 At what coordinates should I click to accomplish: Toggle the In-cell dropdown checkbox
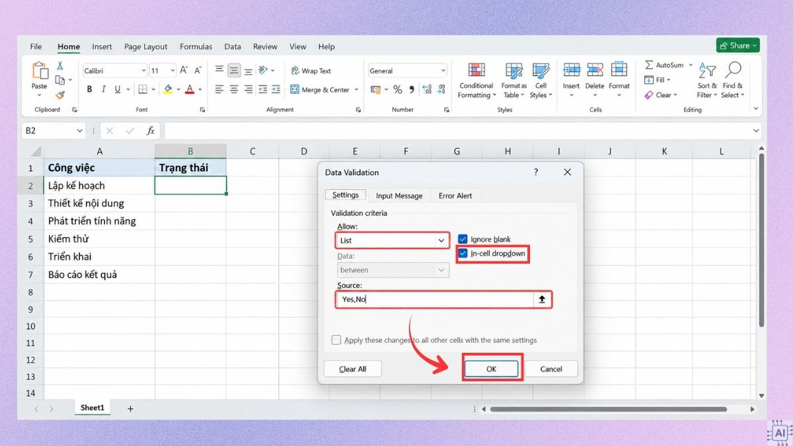(463, 253)
